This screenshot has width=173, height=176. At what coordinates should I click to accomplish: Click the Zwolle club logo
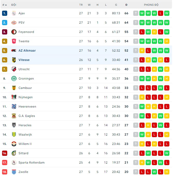coord(14,172)
